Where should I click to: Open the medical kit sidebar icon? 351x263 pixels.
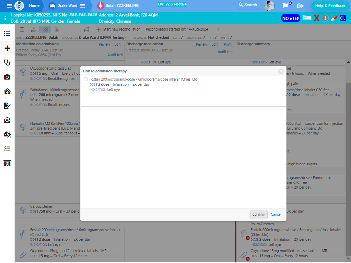(x=7, y=120)
